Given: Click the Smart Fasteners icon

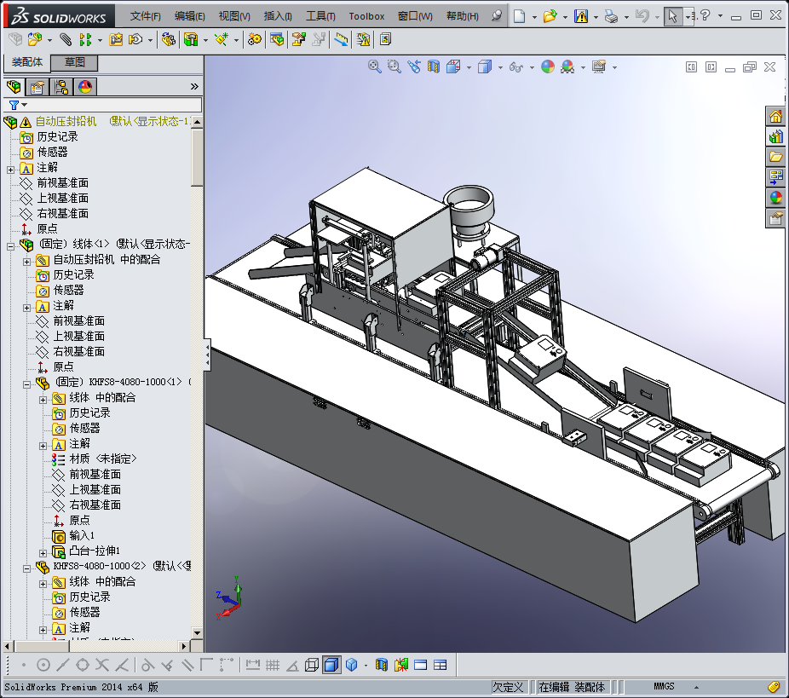Looking at the screenshot, I should click(116, 39).
